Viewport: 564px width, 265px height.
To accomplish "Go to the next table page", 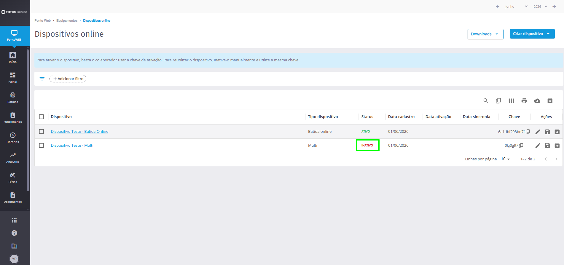I will click(x=556, y=159).
